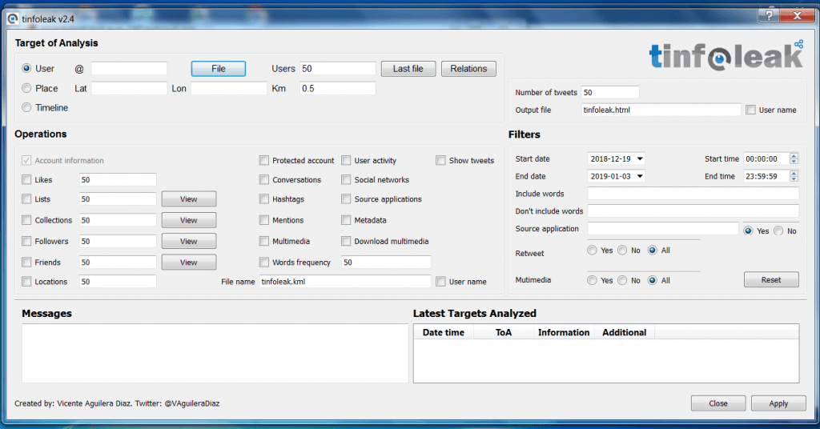This screenshot has width=820, height=429.
Task: Click the Number of tweets field
Action: [610, 93]
